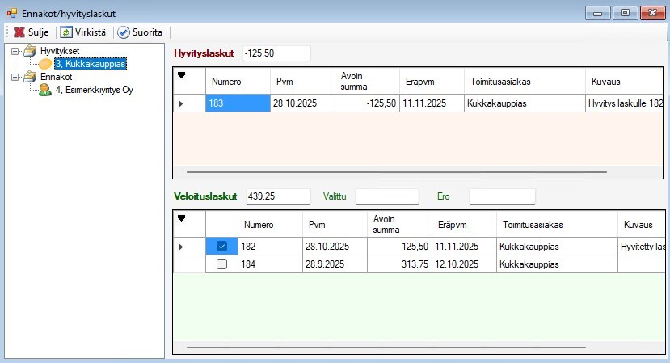Click the Valittu input field
This screenshot has height=363, width=670.
(x=387, y=196)
